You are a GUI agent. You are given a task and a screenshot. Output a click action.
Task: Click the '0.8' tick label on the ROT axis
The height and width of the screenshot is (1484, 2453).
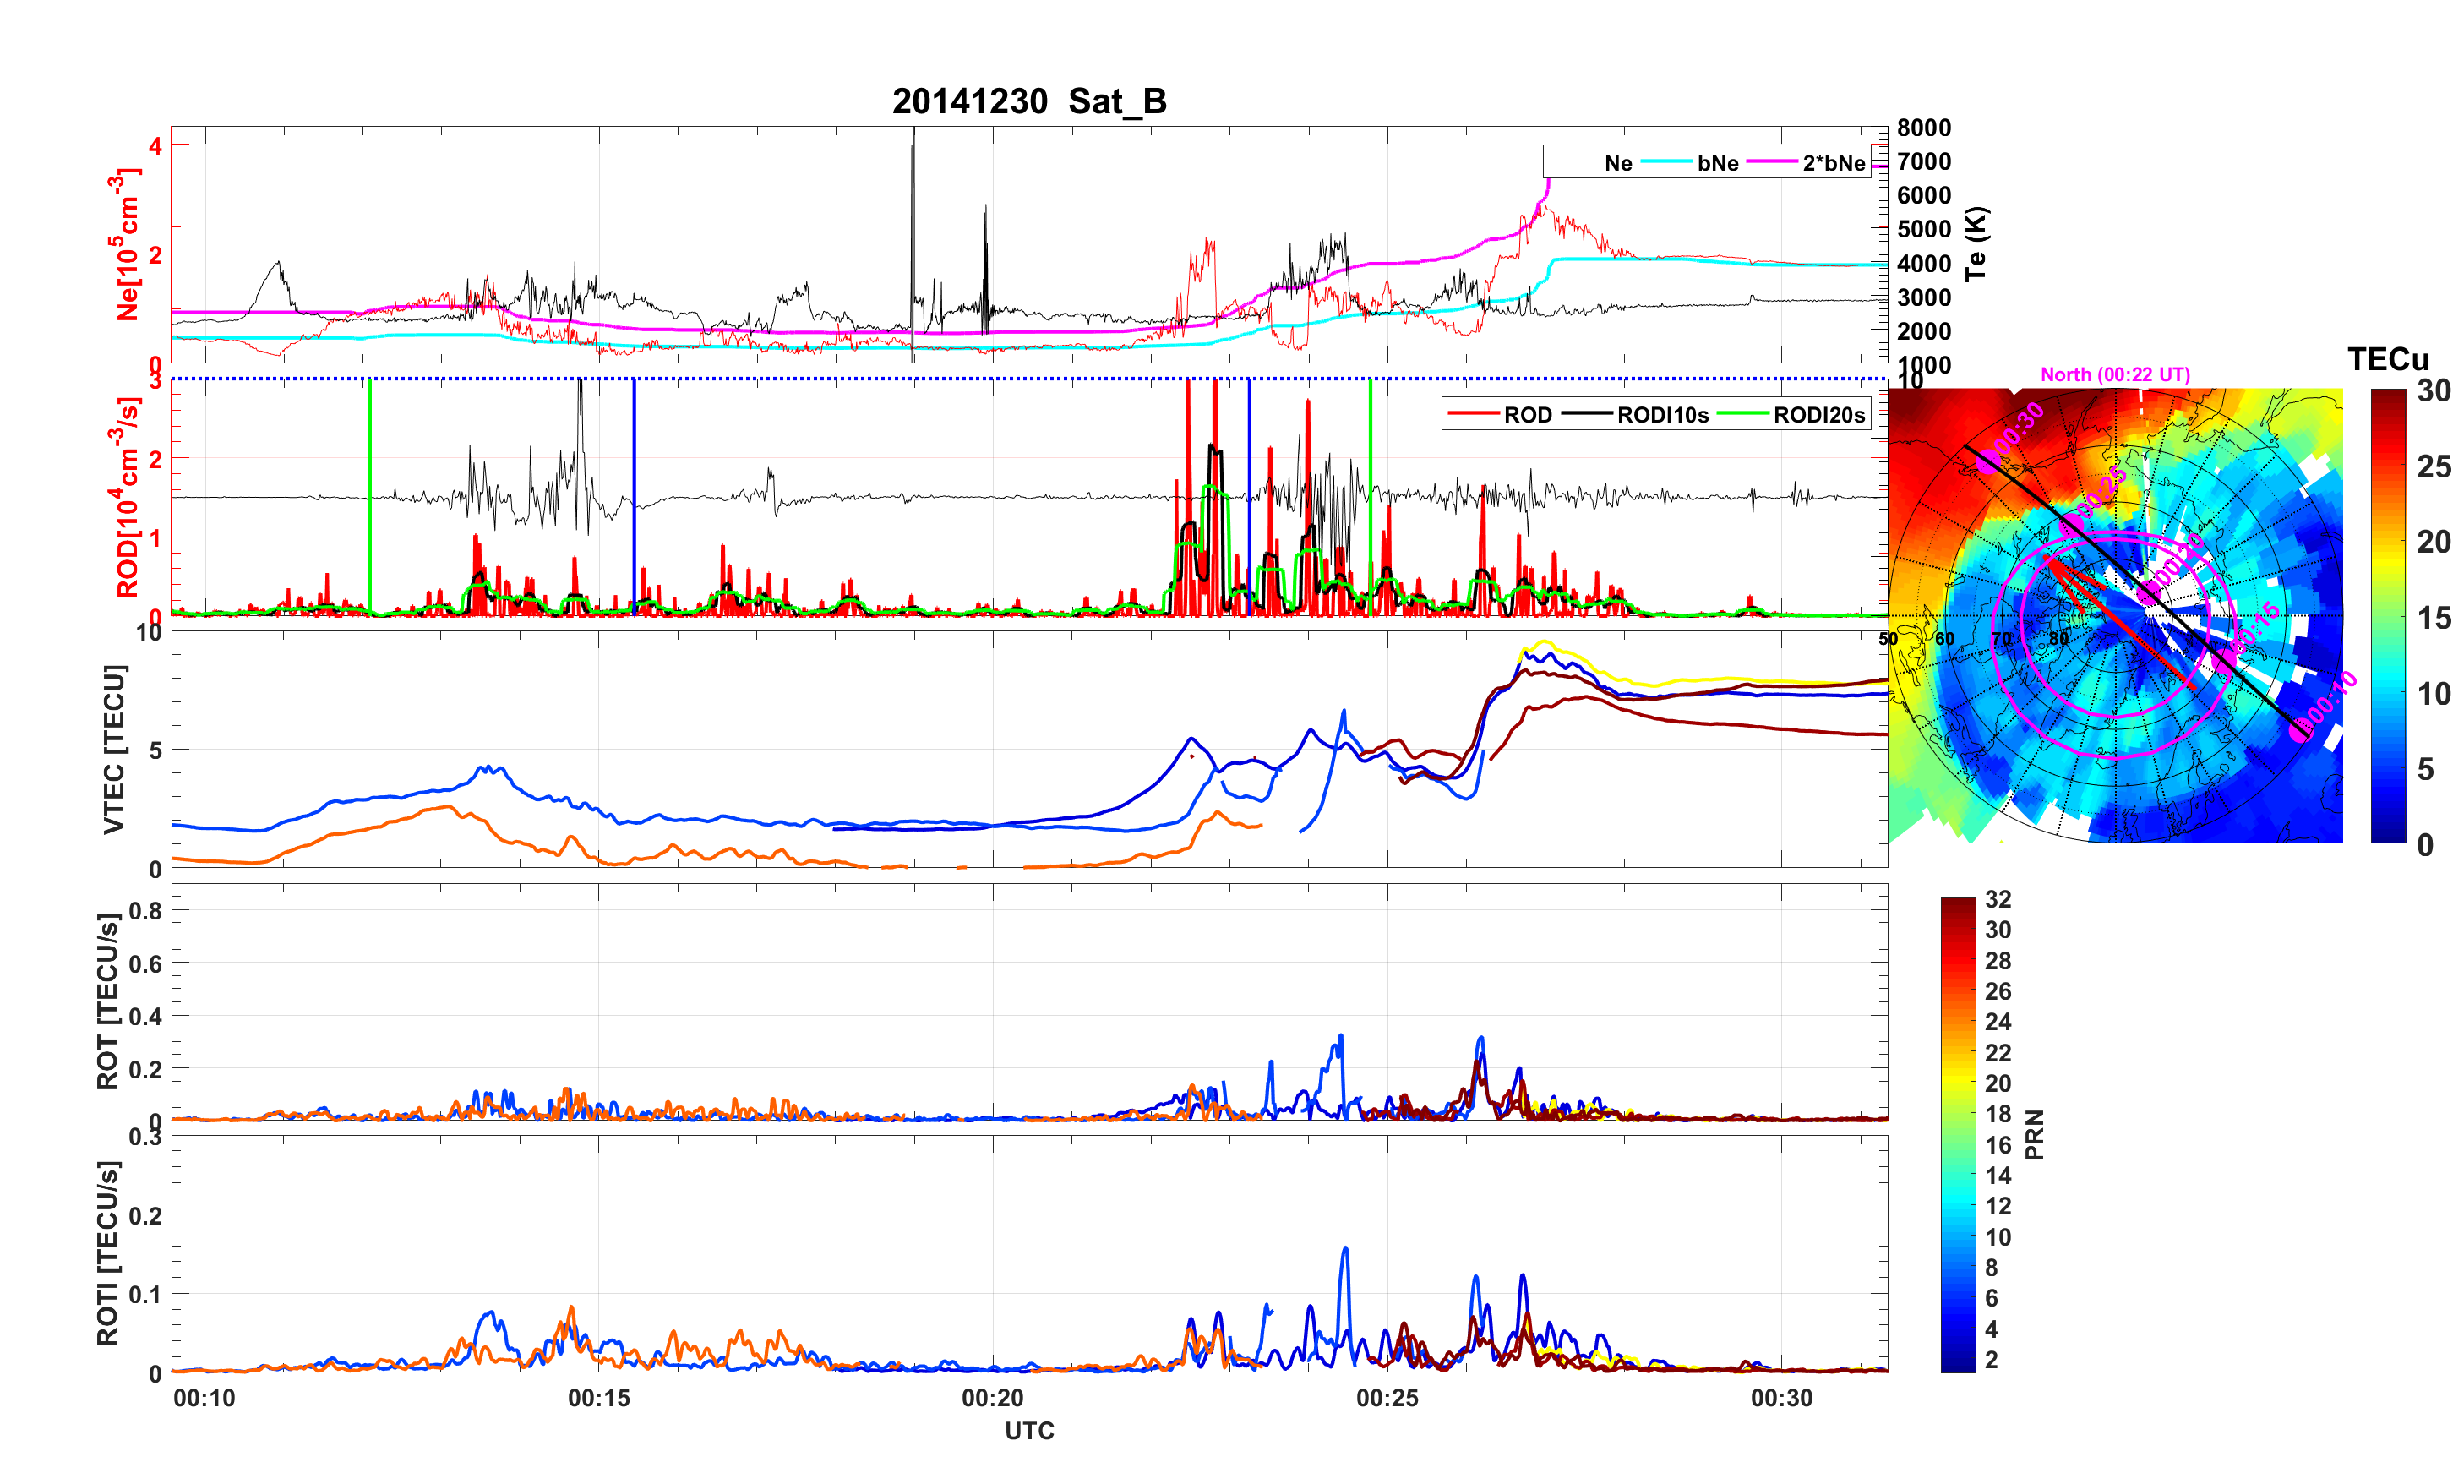coord(145,910)
